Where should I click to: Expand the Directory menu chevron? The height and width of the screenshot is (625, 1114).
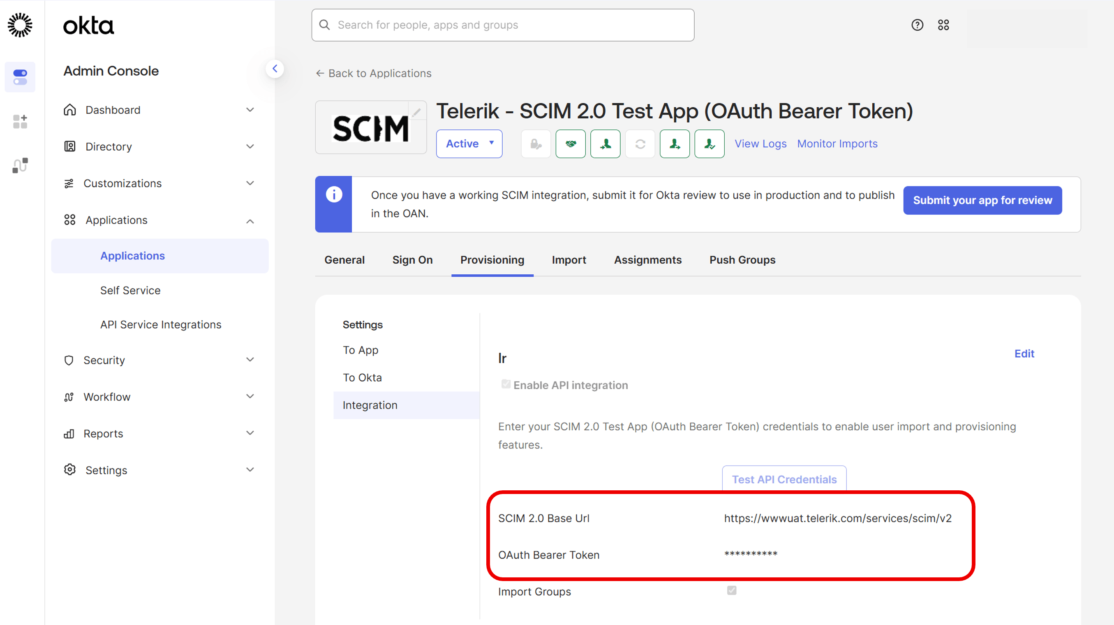coord(250,147)
